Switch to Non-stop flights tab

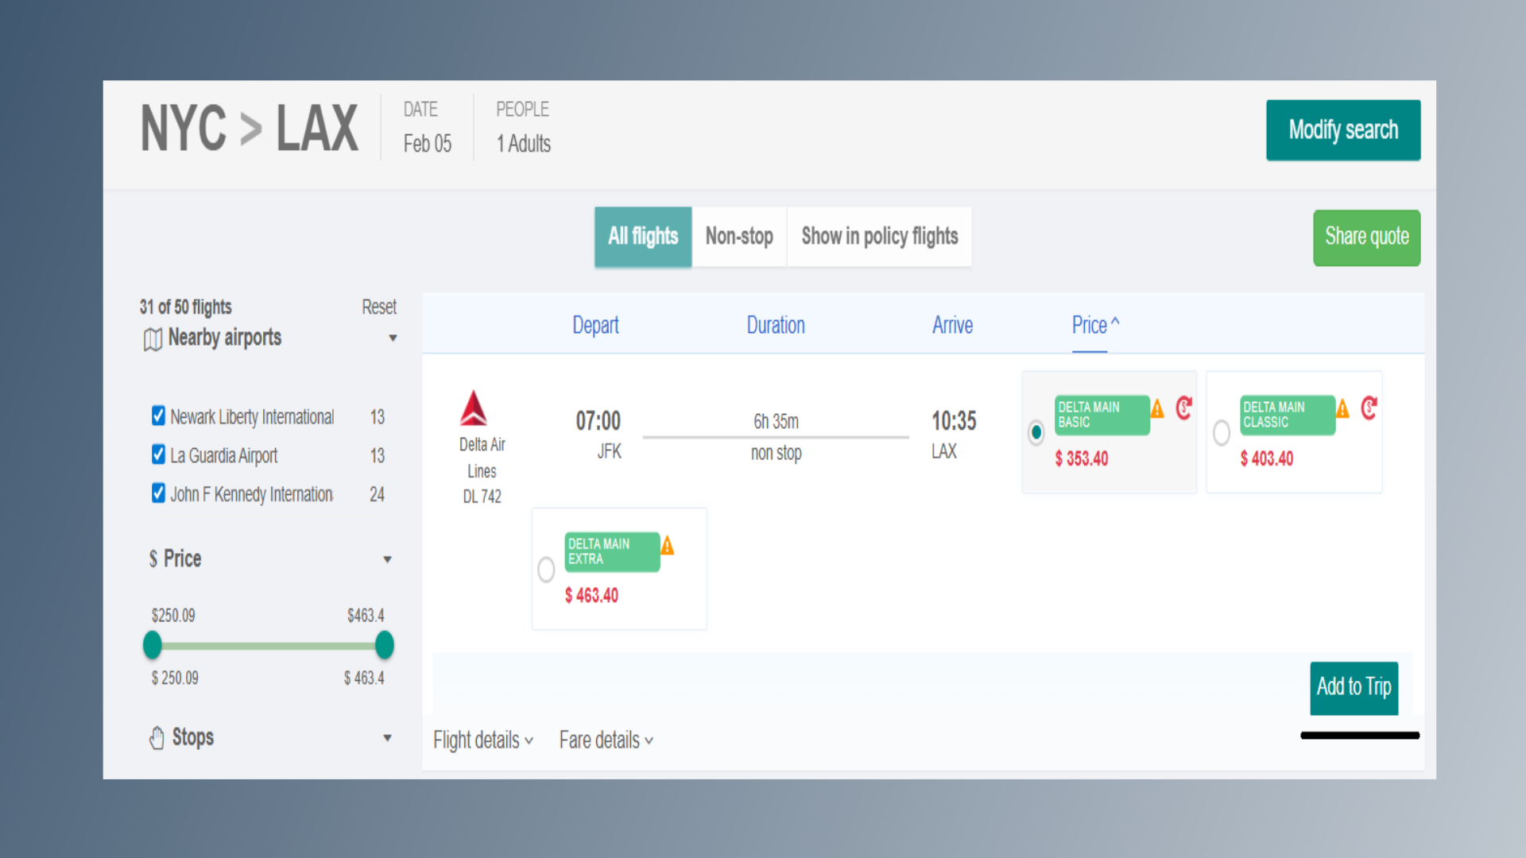click(738, 237)
